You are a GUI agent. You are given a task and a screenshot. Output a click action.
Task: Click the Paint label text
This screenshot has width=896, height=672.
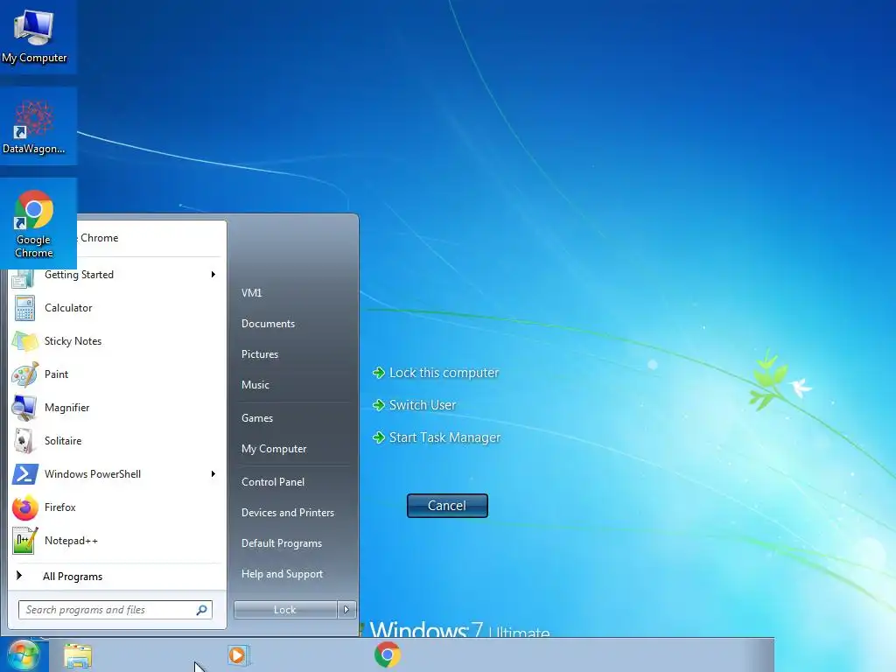(57, 374)
